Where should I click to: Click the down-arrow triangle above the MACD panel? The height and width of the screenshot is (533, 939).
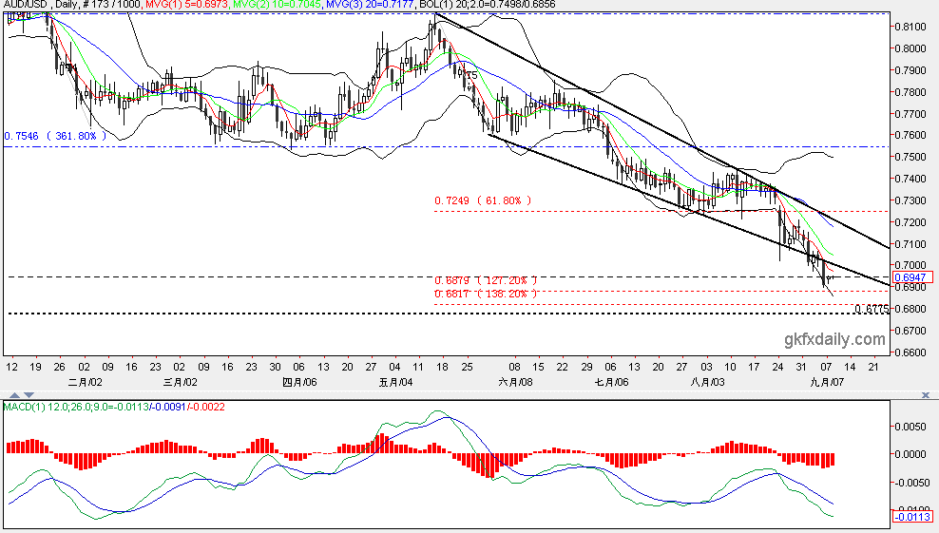(x=29, y=395)
